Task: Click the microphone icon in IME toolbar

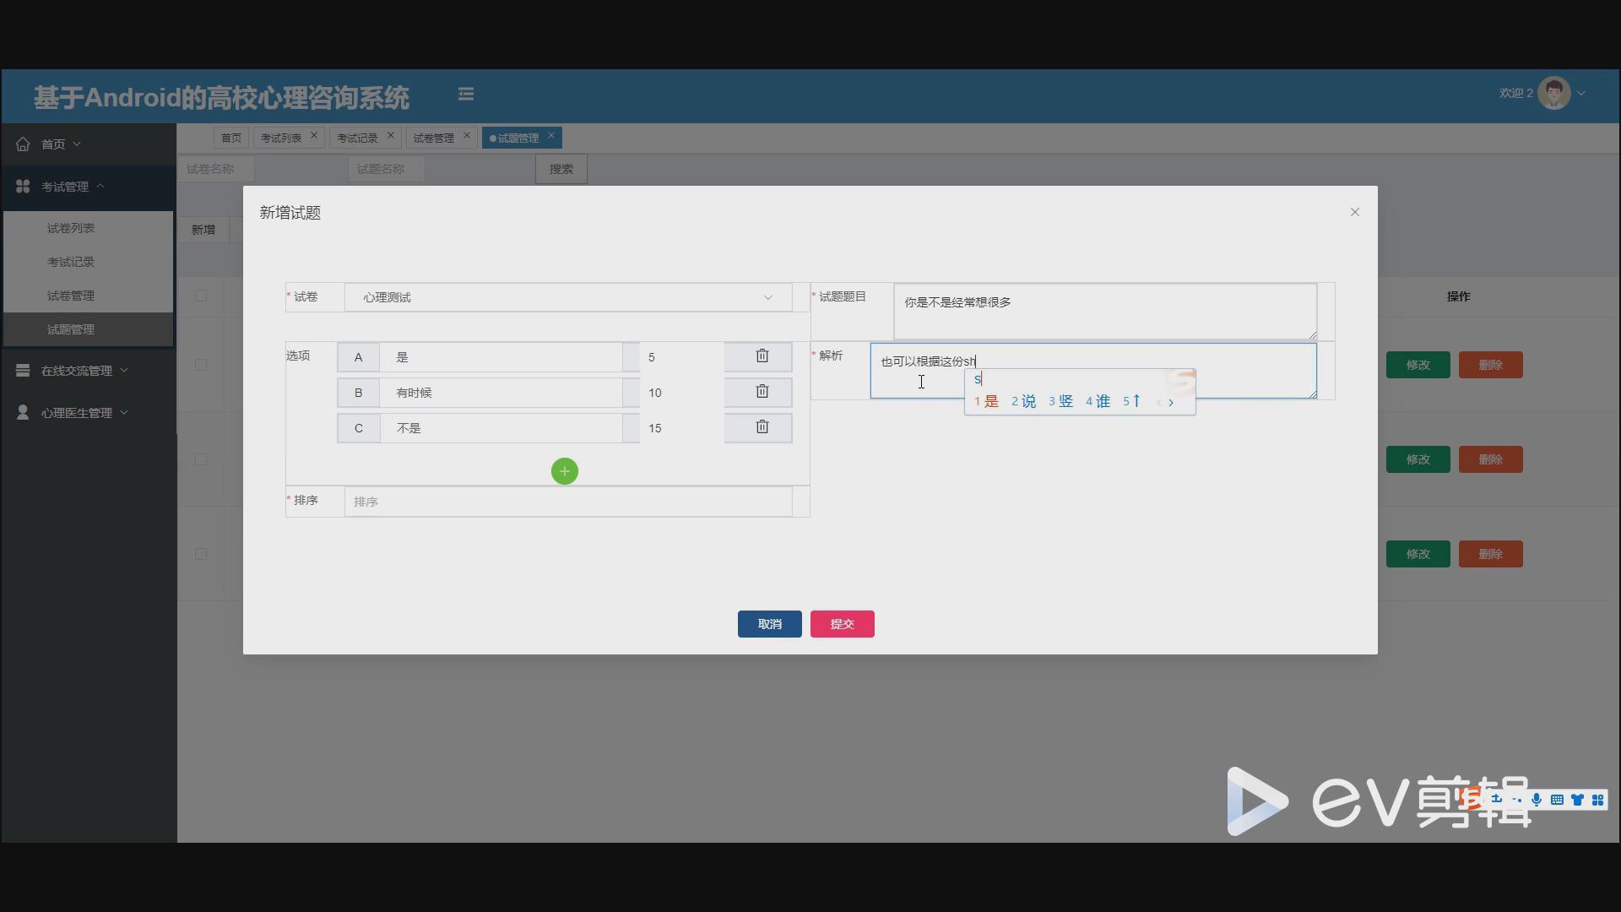Action: point(1537,800)
